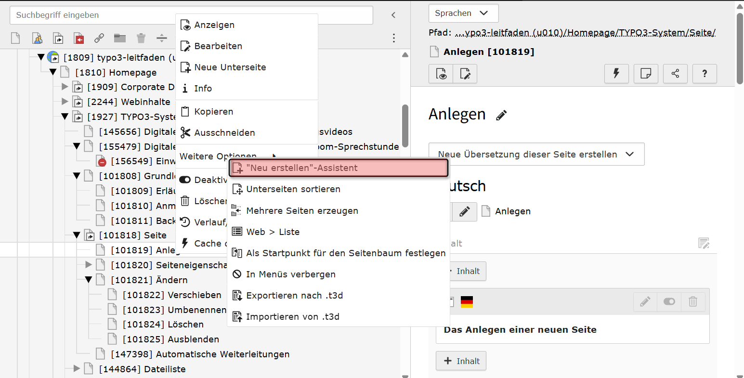
Task: Delete the content element via trash icon
Action: click(x=693, y=302)
